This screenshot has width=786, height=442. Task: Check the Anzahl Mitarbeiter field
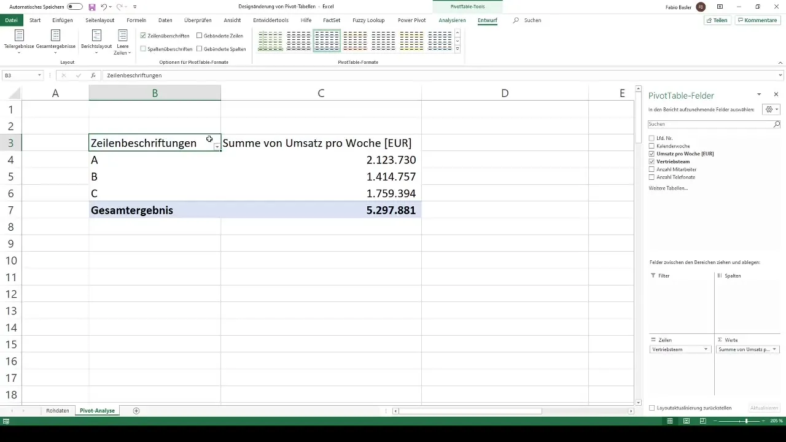[652, 169]
